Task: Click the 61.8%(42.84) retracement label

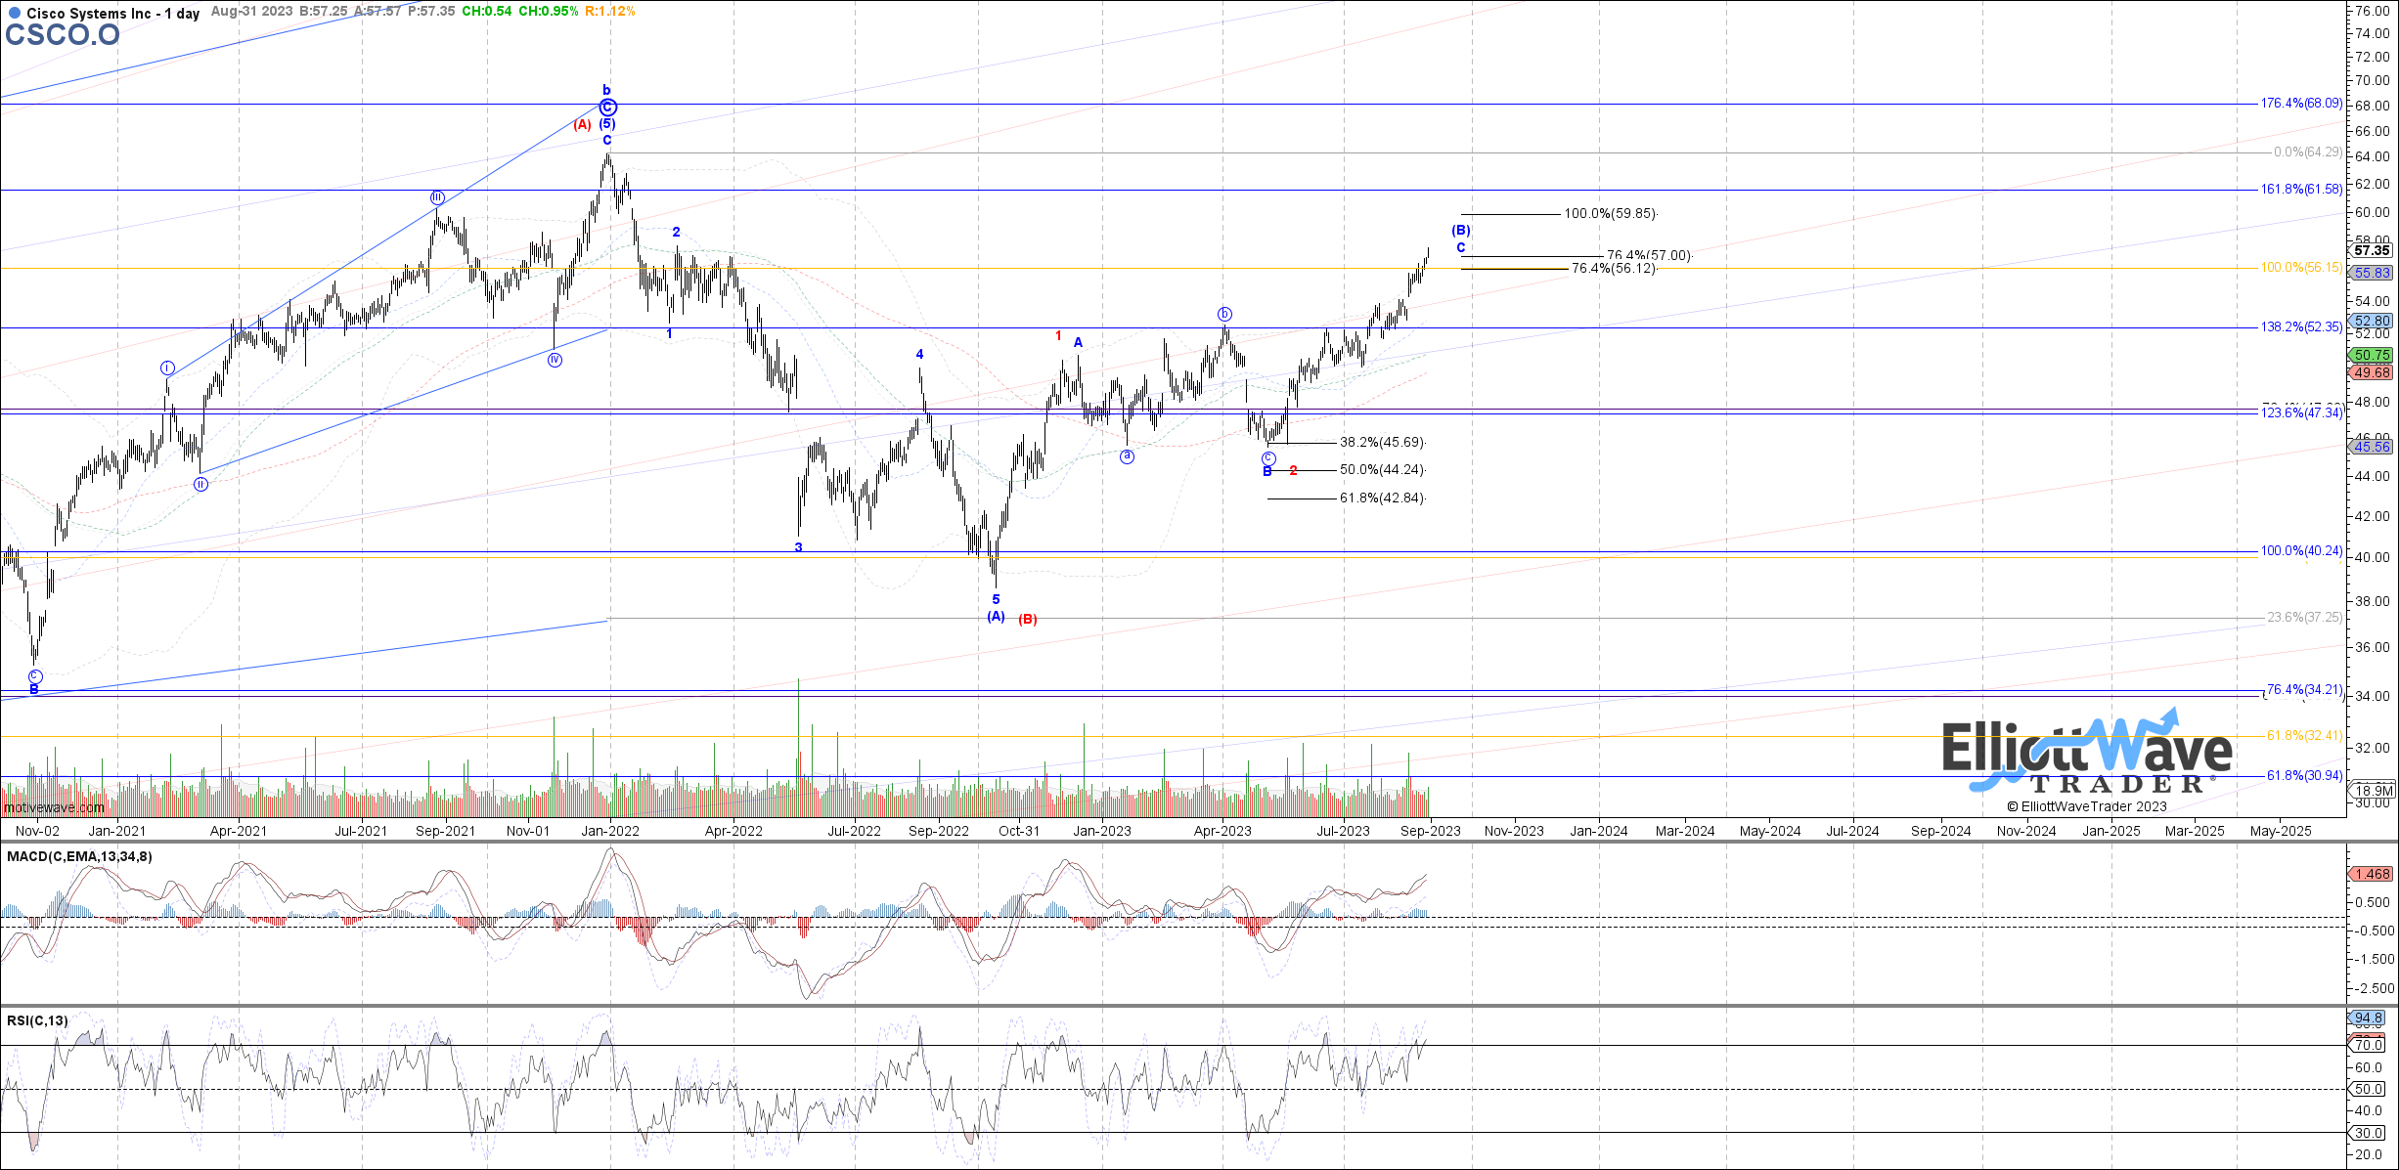Action: click(x=1381, y=498)
